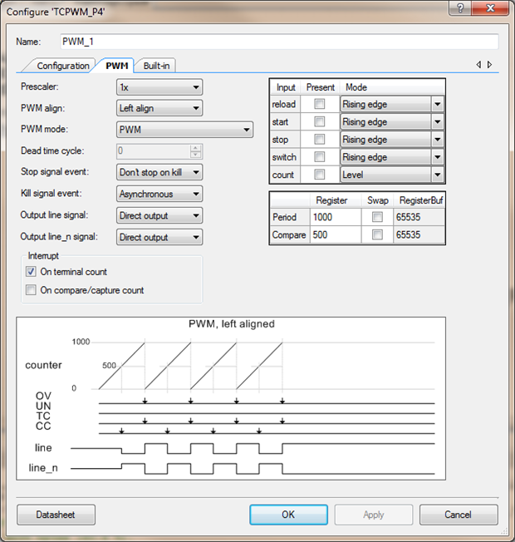Click the Datasheet button
Image resolution: width=515 pixels, height=542 pixels.
(56, 515)
